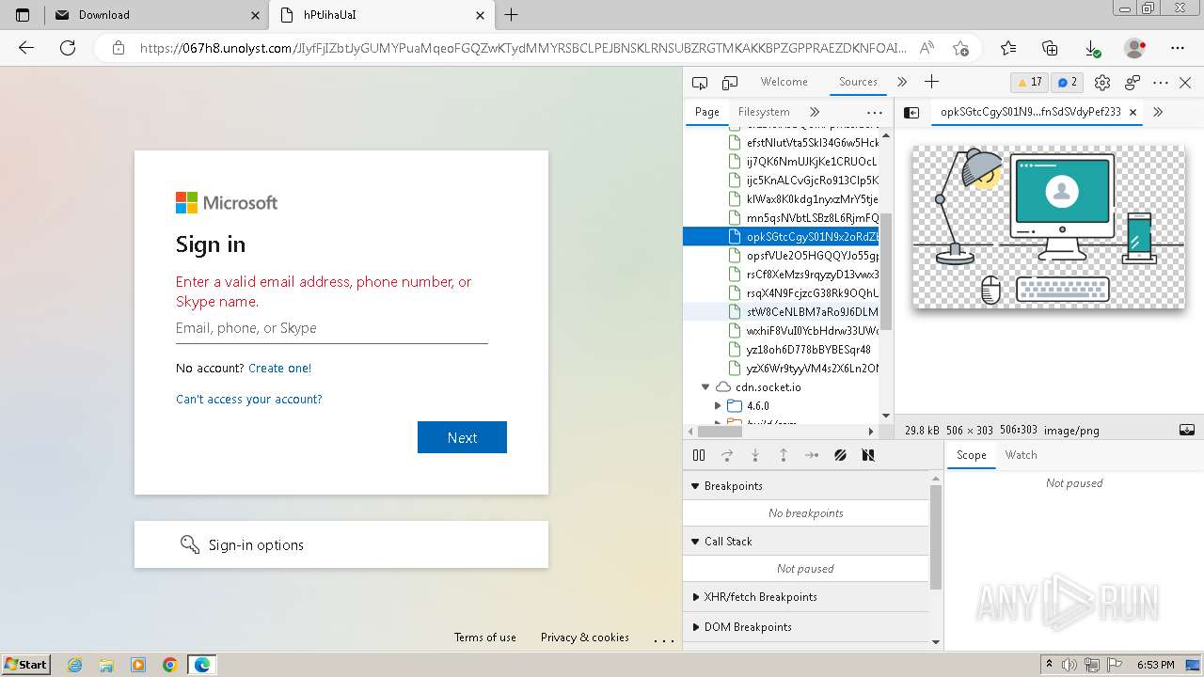Select the Page navigator tab
This screenshot has width=1204, height=677.
(706, 112)
